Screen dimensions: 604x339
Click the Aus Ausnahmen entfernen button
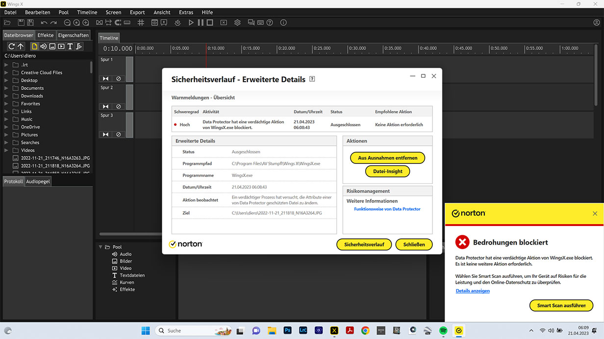(x=387, y=158)
